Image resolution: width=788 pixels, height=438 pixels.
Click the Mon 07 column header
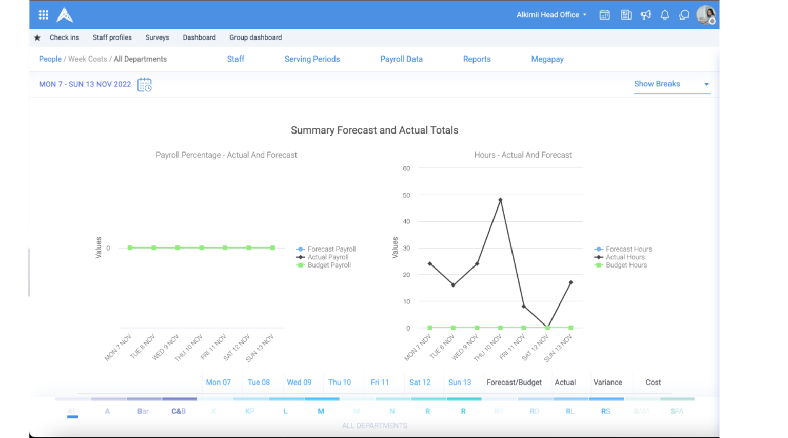[x=218, y=383]
